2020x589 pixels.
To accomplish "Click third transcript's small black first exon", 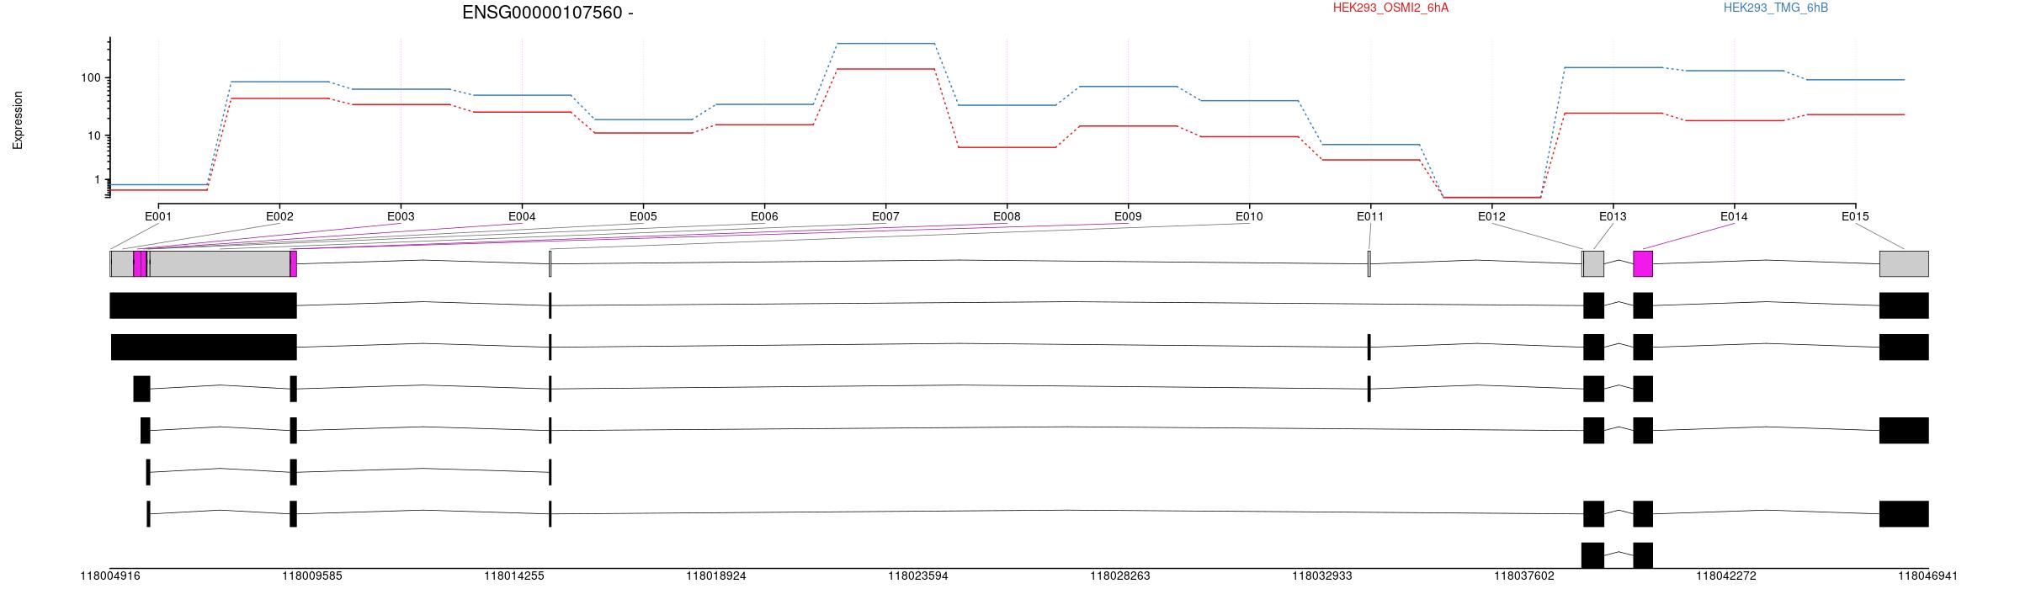I will [141, 389].
